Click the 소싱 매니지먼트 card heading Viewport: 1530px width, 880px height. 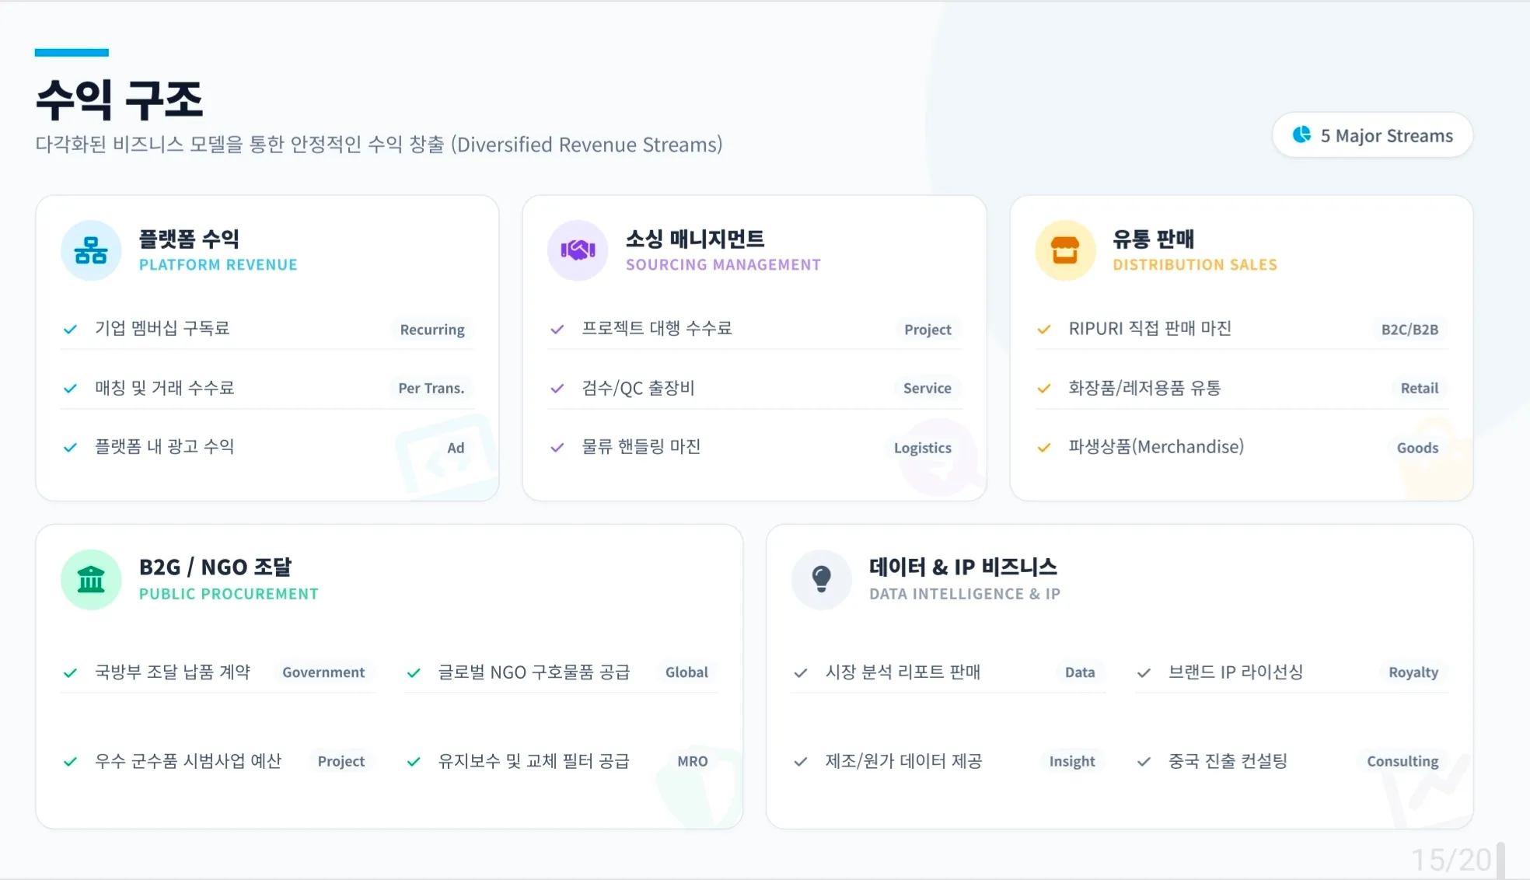pyautogui.click(x=695, y=239)
